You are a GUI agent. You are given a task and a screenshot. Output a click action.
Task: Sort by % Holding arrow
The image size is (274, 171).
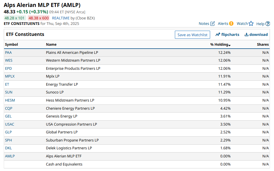point(229,45)
